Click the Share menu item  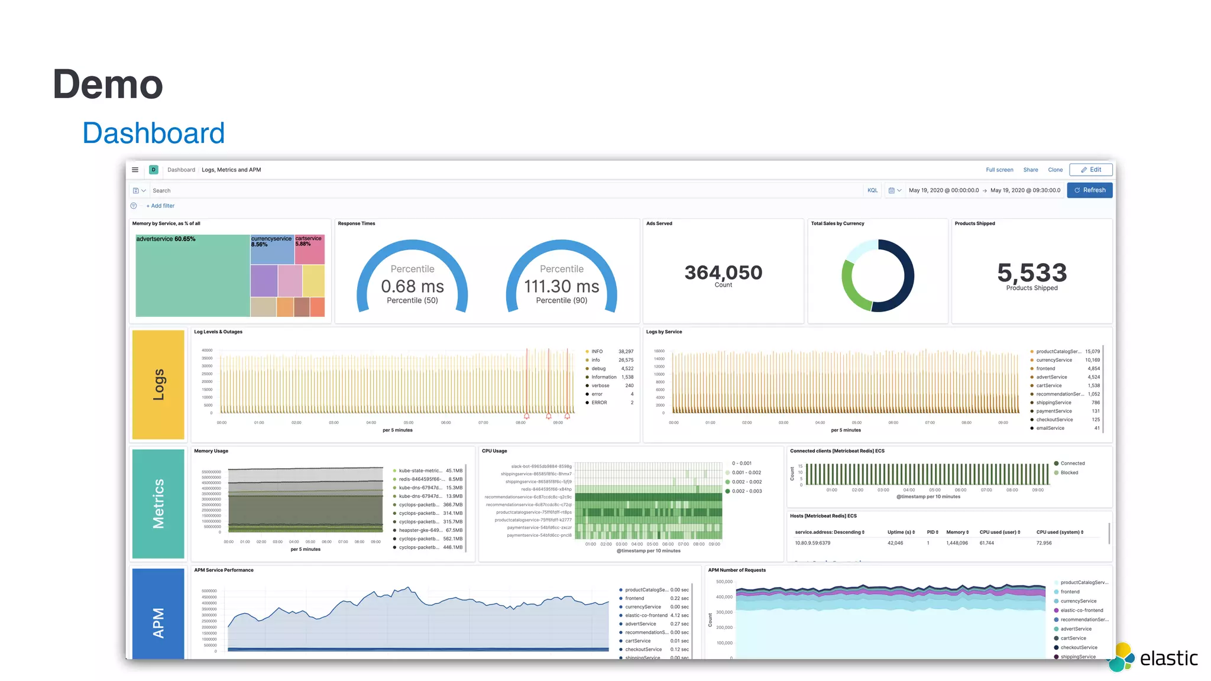(1031, 170)
